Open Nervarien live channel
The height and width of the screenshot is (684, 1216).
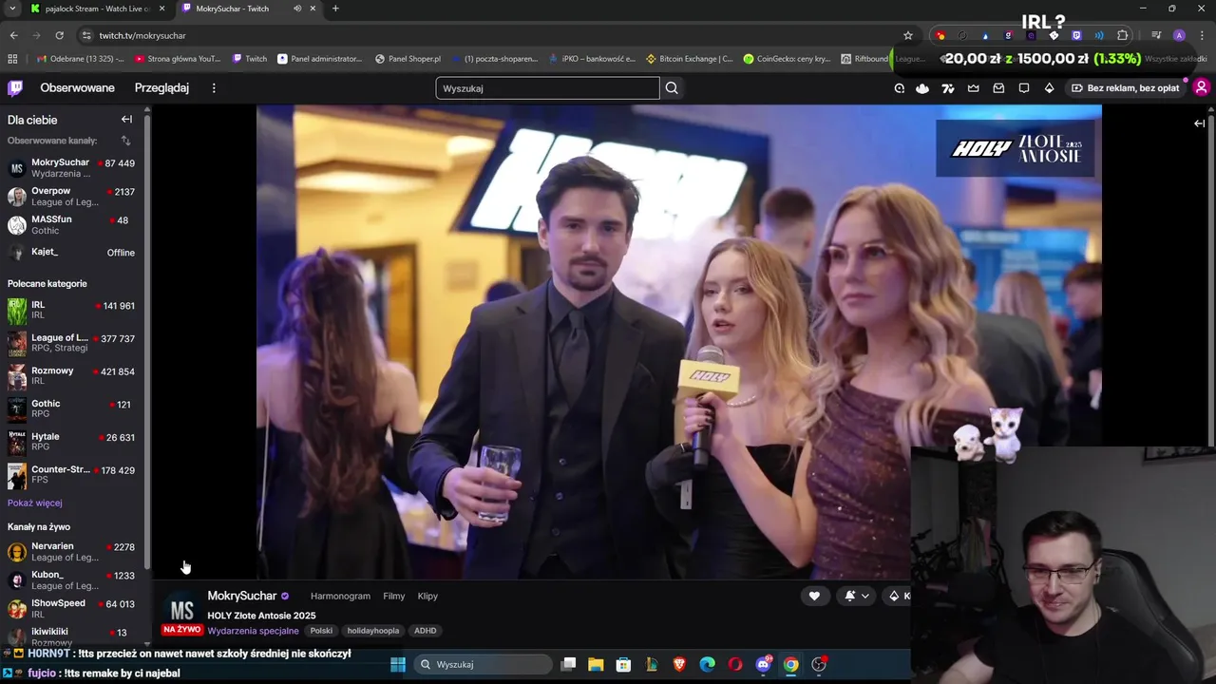71,552
